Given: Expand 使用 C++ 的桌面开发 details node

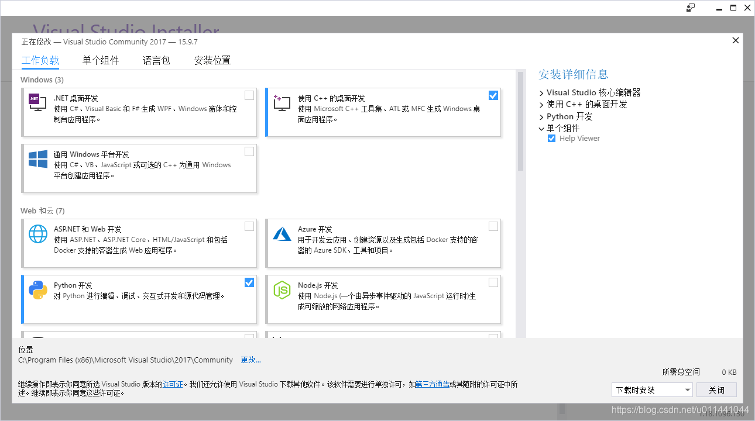Looking at the screenshot, I should [x=541, y=105].
